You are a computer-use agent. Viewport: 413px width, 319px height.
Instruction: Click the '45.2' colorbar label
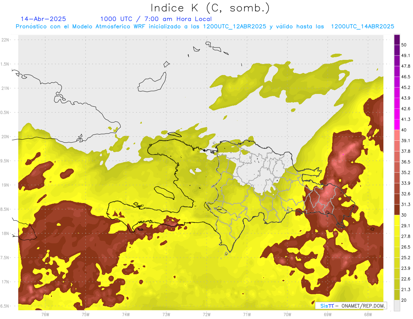pyautogui.click(x=405, y=87)
